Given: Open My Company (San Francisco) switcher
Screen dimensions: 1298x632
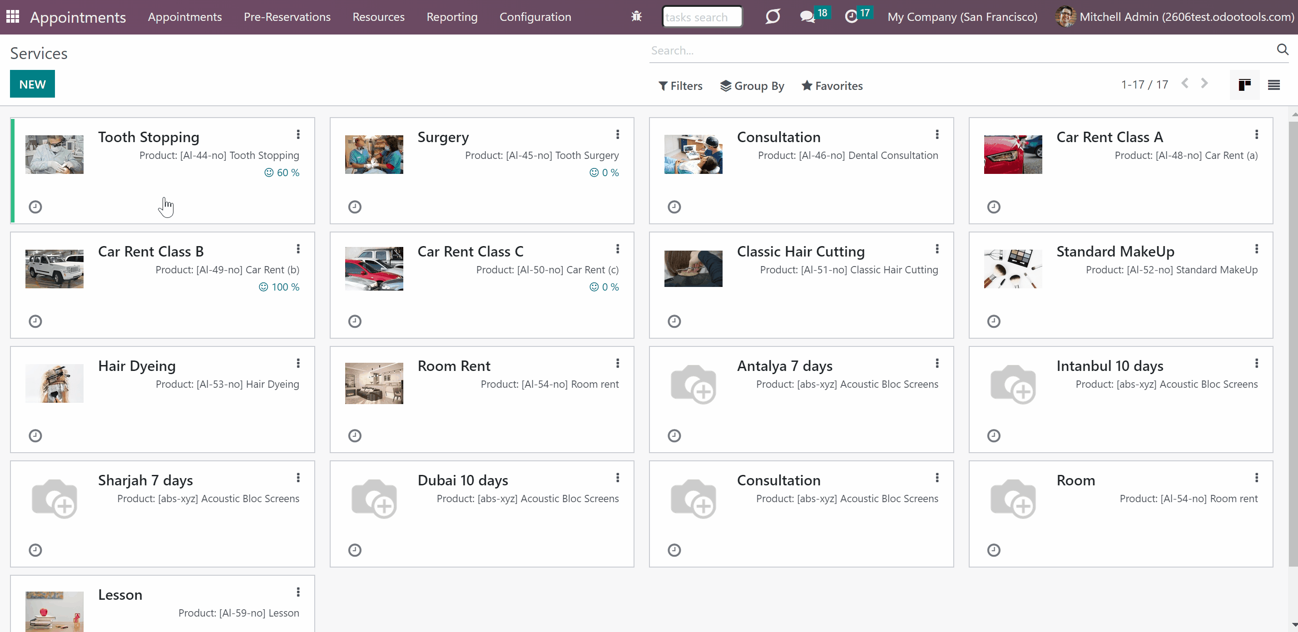Looking at the screenshot, I should point(962,17).
